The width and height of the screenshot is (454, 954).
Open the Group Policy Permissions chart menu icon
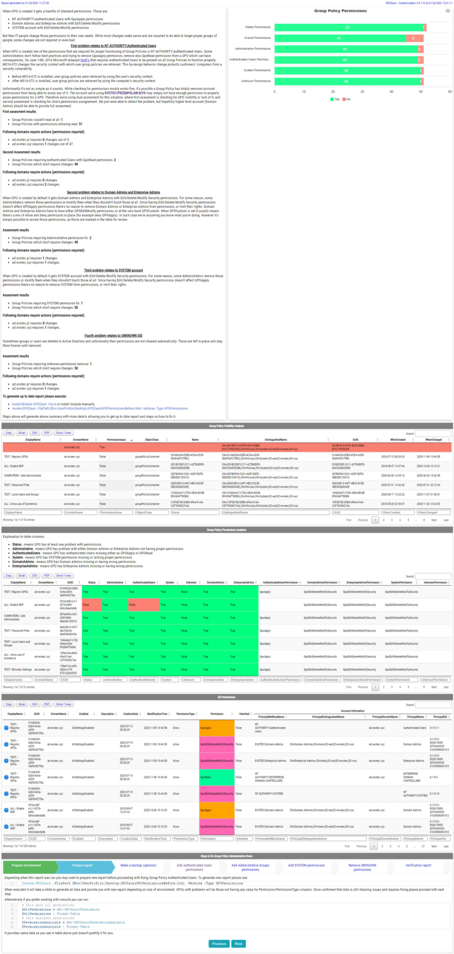[449, 11]
